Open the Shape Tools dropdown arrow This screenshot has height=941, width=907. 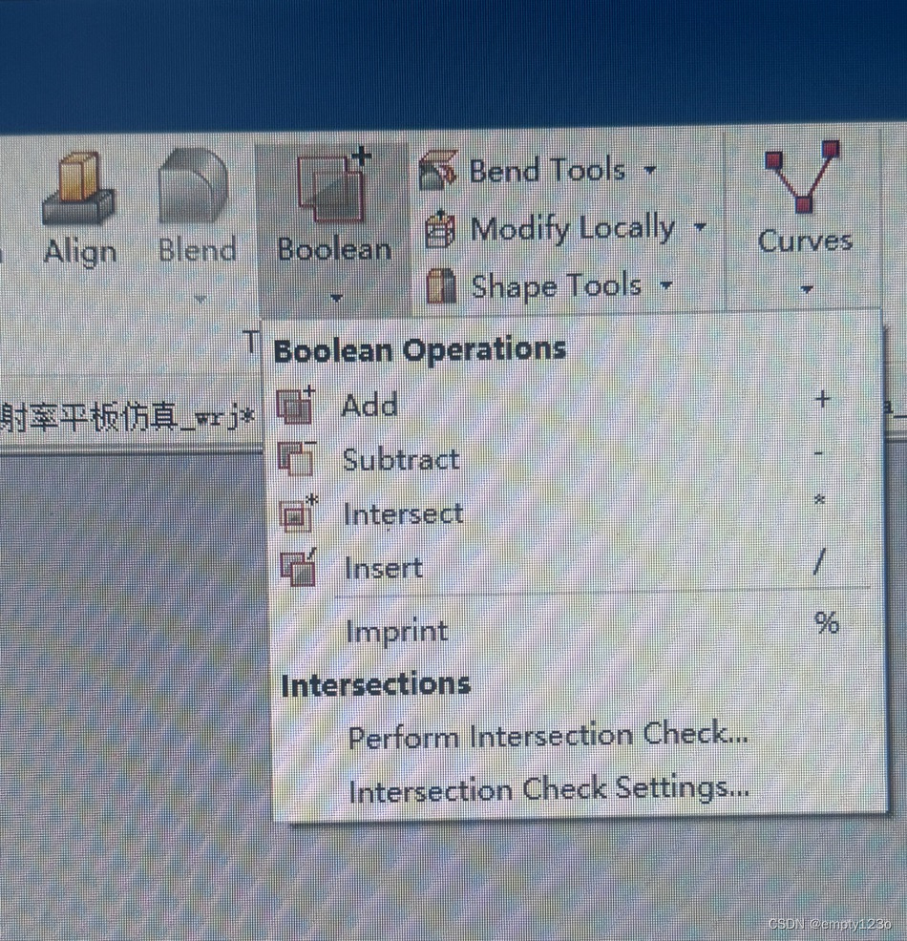pos(666,285)
